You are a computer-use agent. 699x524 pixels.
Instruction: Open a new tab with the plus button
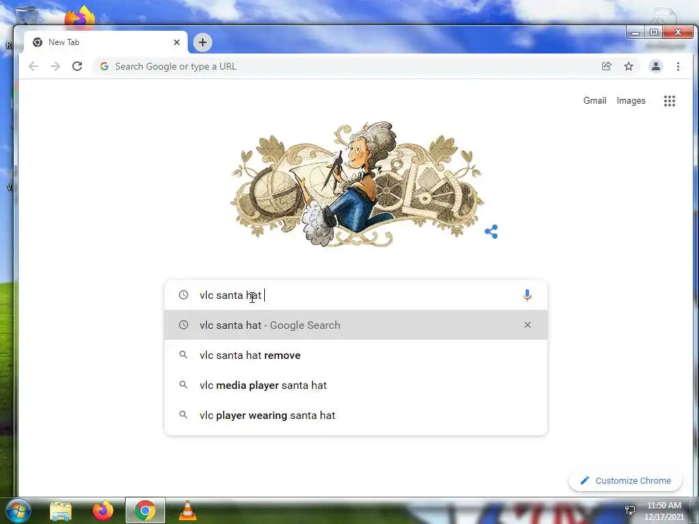(x=202, y=42)
